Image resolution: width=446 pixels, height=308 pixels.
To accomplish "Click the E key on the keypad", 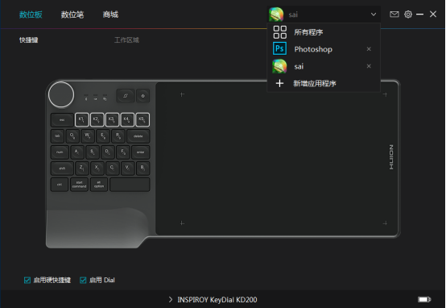I will [x=103, y=136].
